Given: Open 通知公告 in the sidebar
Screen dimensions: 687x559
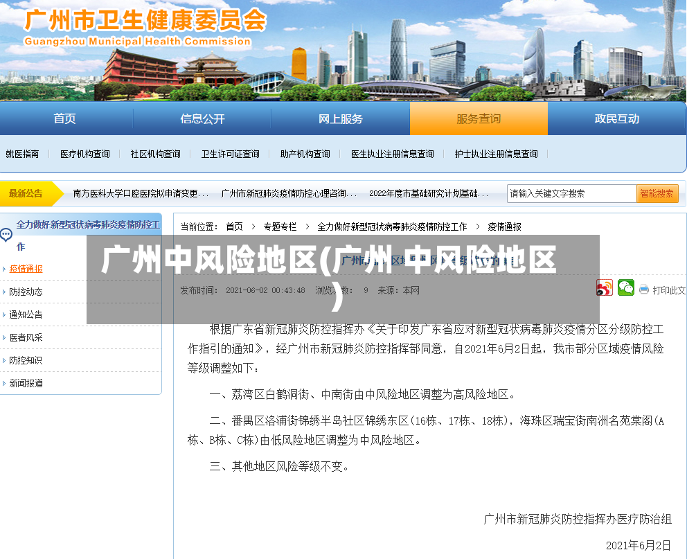Looking at the screenshot, I should [x=26, y=314].
